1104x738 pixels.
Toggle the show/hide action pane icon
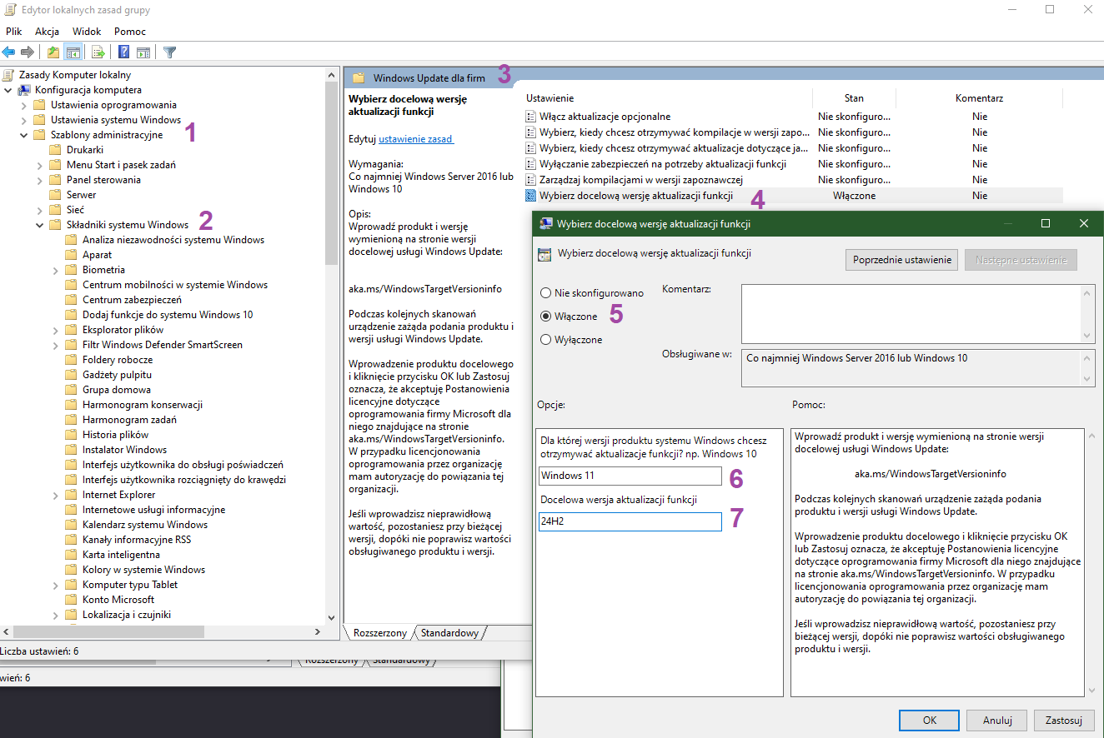point(143,52)
